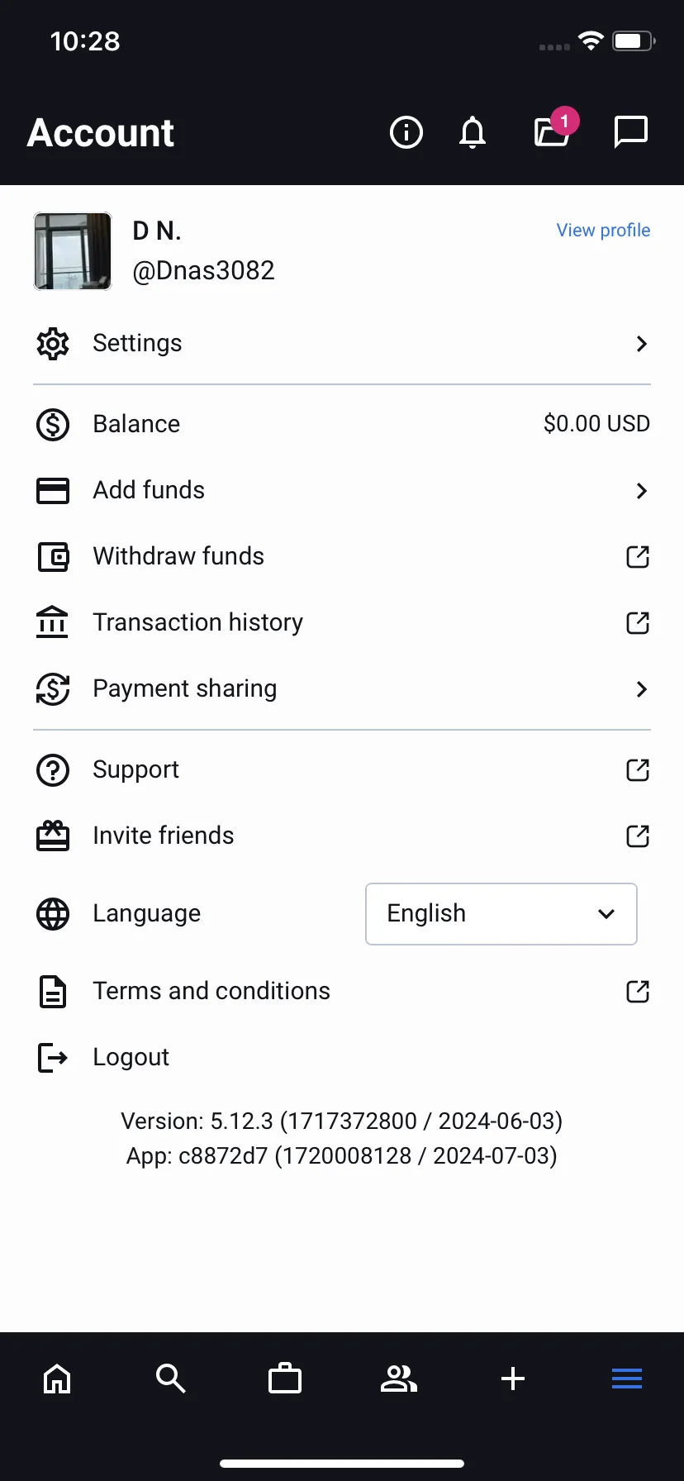Image resolution: width=684 pixels, height=1481 pixels.
Task: Open Search from the bottom navigation
Action: pyautogui.click(x=171, y=1379)
